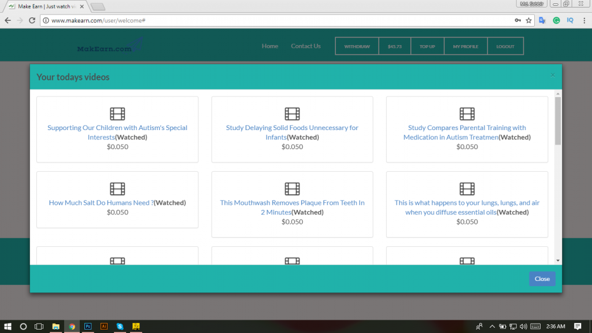Expand hidden system tray icons
The height and width of the screenshot is (333, 592).
click(492, 326)
